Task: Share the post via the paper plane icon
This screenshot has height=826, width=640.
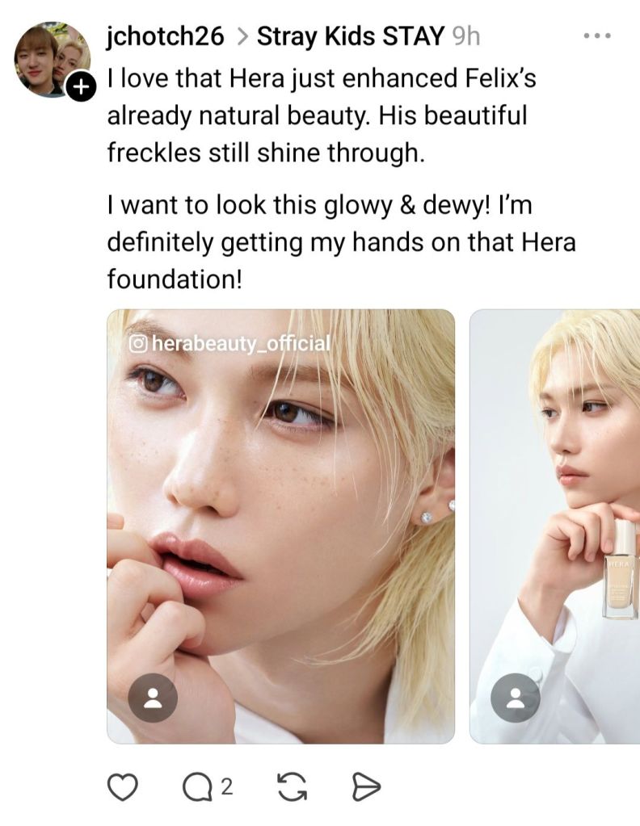Action: point(366,787)
